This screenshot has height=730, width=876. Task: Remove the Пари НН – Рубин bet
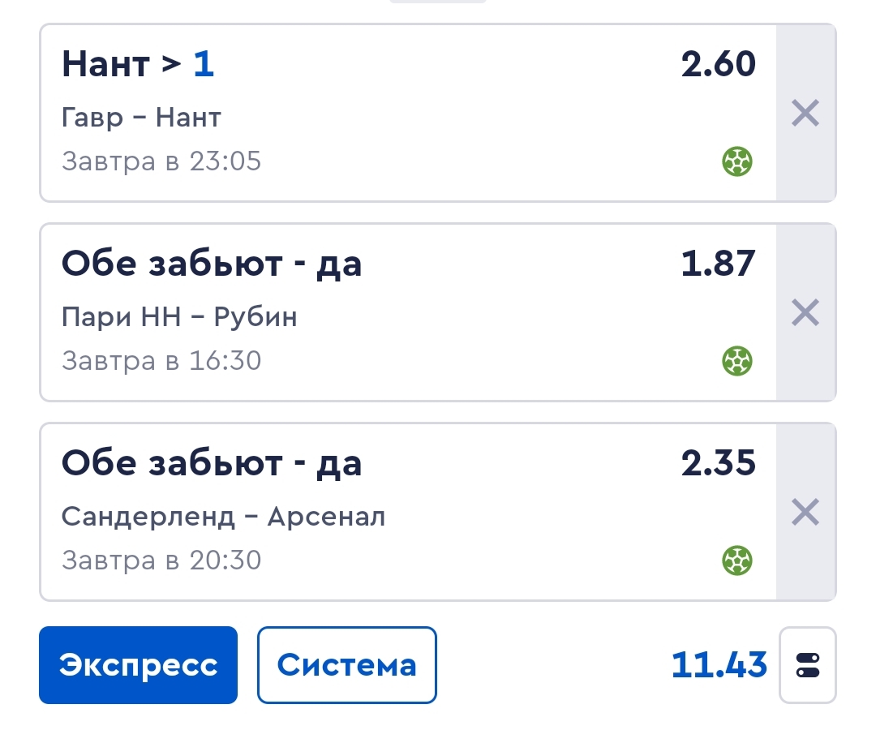pyautogui.click(x=805, y=313)
